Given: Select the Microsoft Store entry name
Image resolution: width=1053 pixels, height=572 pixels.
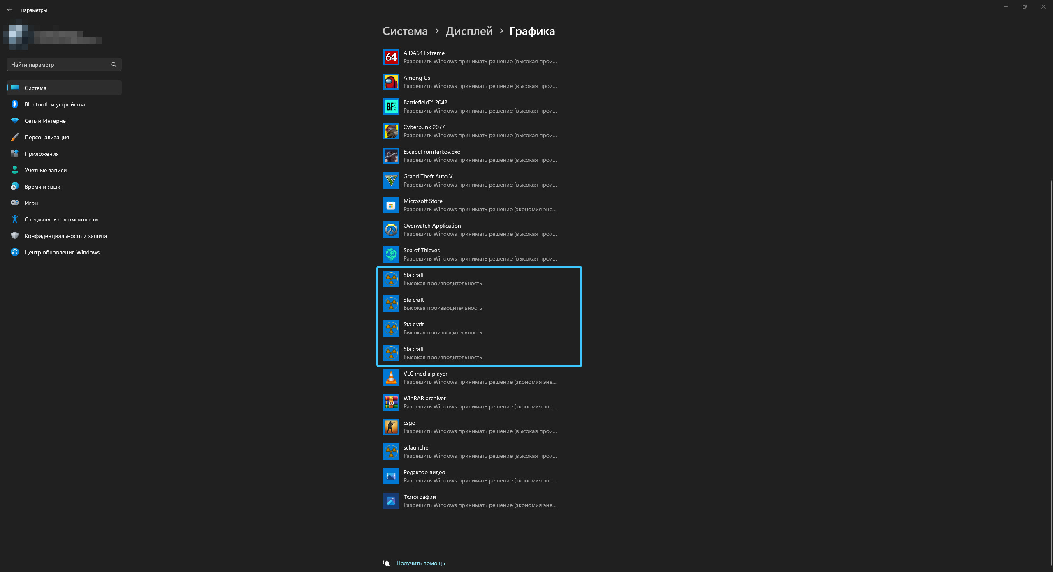Looking at the screenshot, I should tap(422, 201).
